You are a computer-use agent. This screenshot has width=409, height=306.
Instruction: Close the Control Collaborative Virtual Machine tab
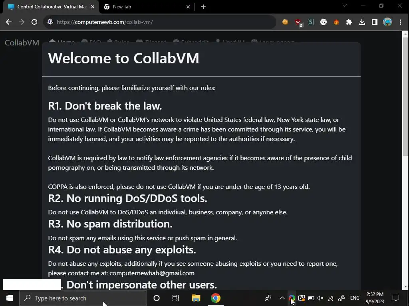point(93,7)
